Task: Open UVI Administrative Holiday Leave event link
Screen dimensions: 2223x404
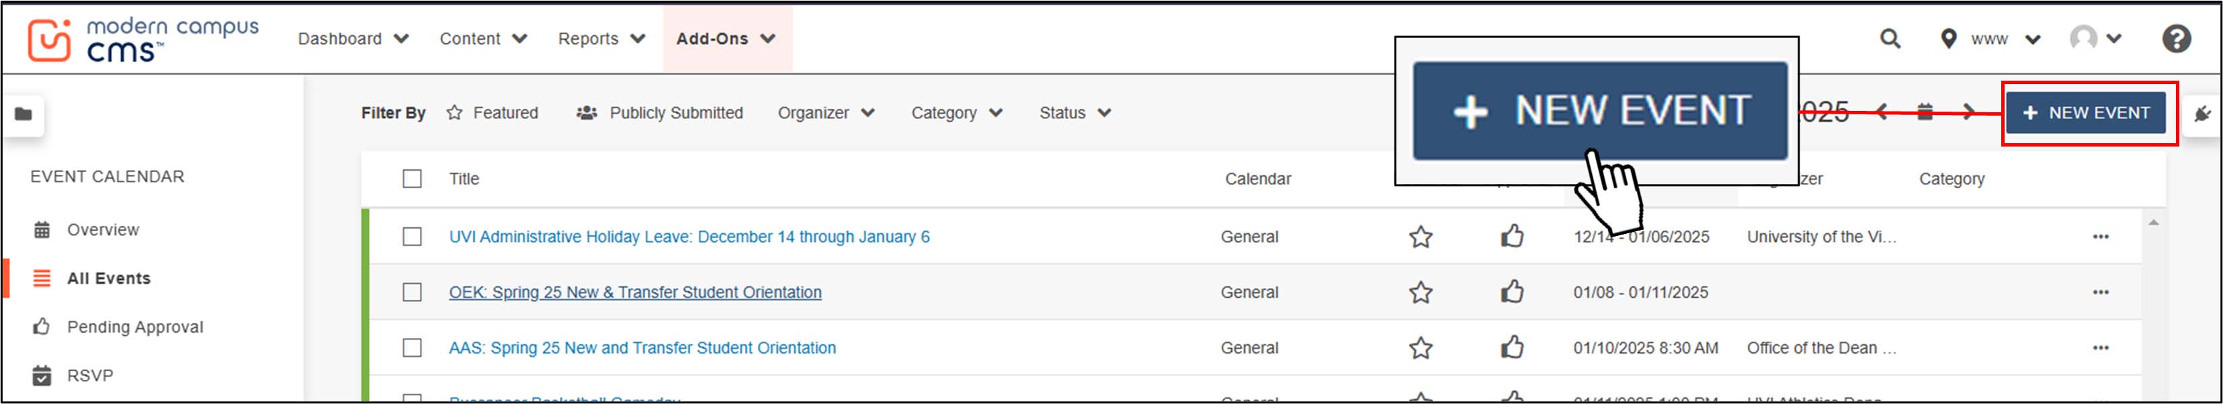Action: tap(689, 237)
